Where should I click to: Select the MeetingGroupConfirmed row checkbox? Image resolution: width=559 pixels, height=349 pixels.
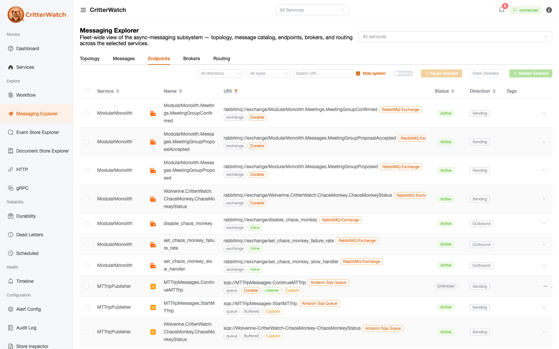coord(87,113)
